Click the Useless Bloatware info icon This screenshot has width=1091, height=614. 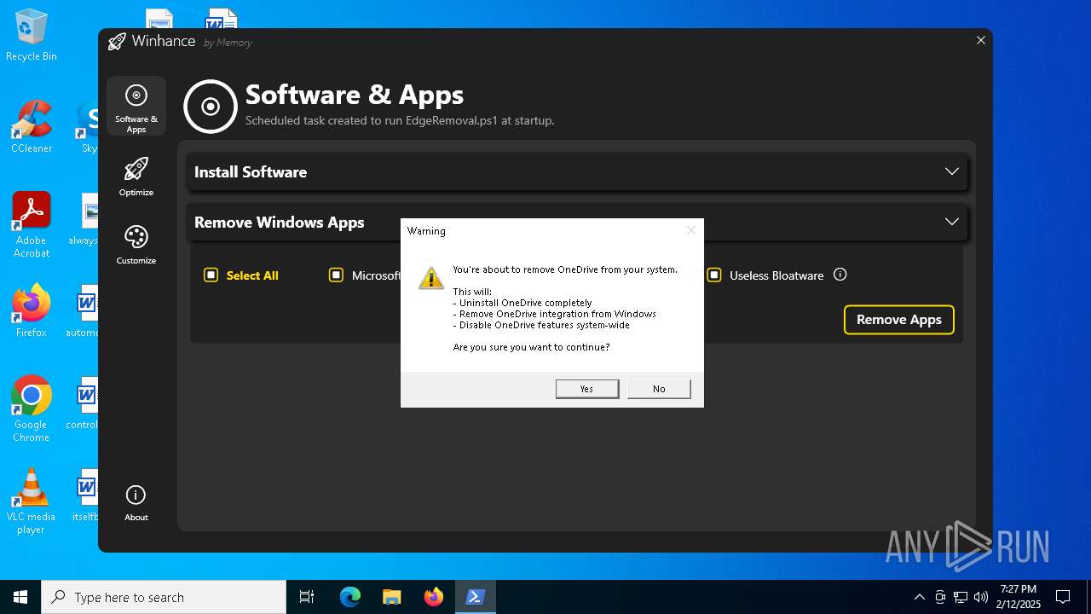(840, 275)
